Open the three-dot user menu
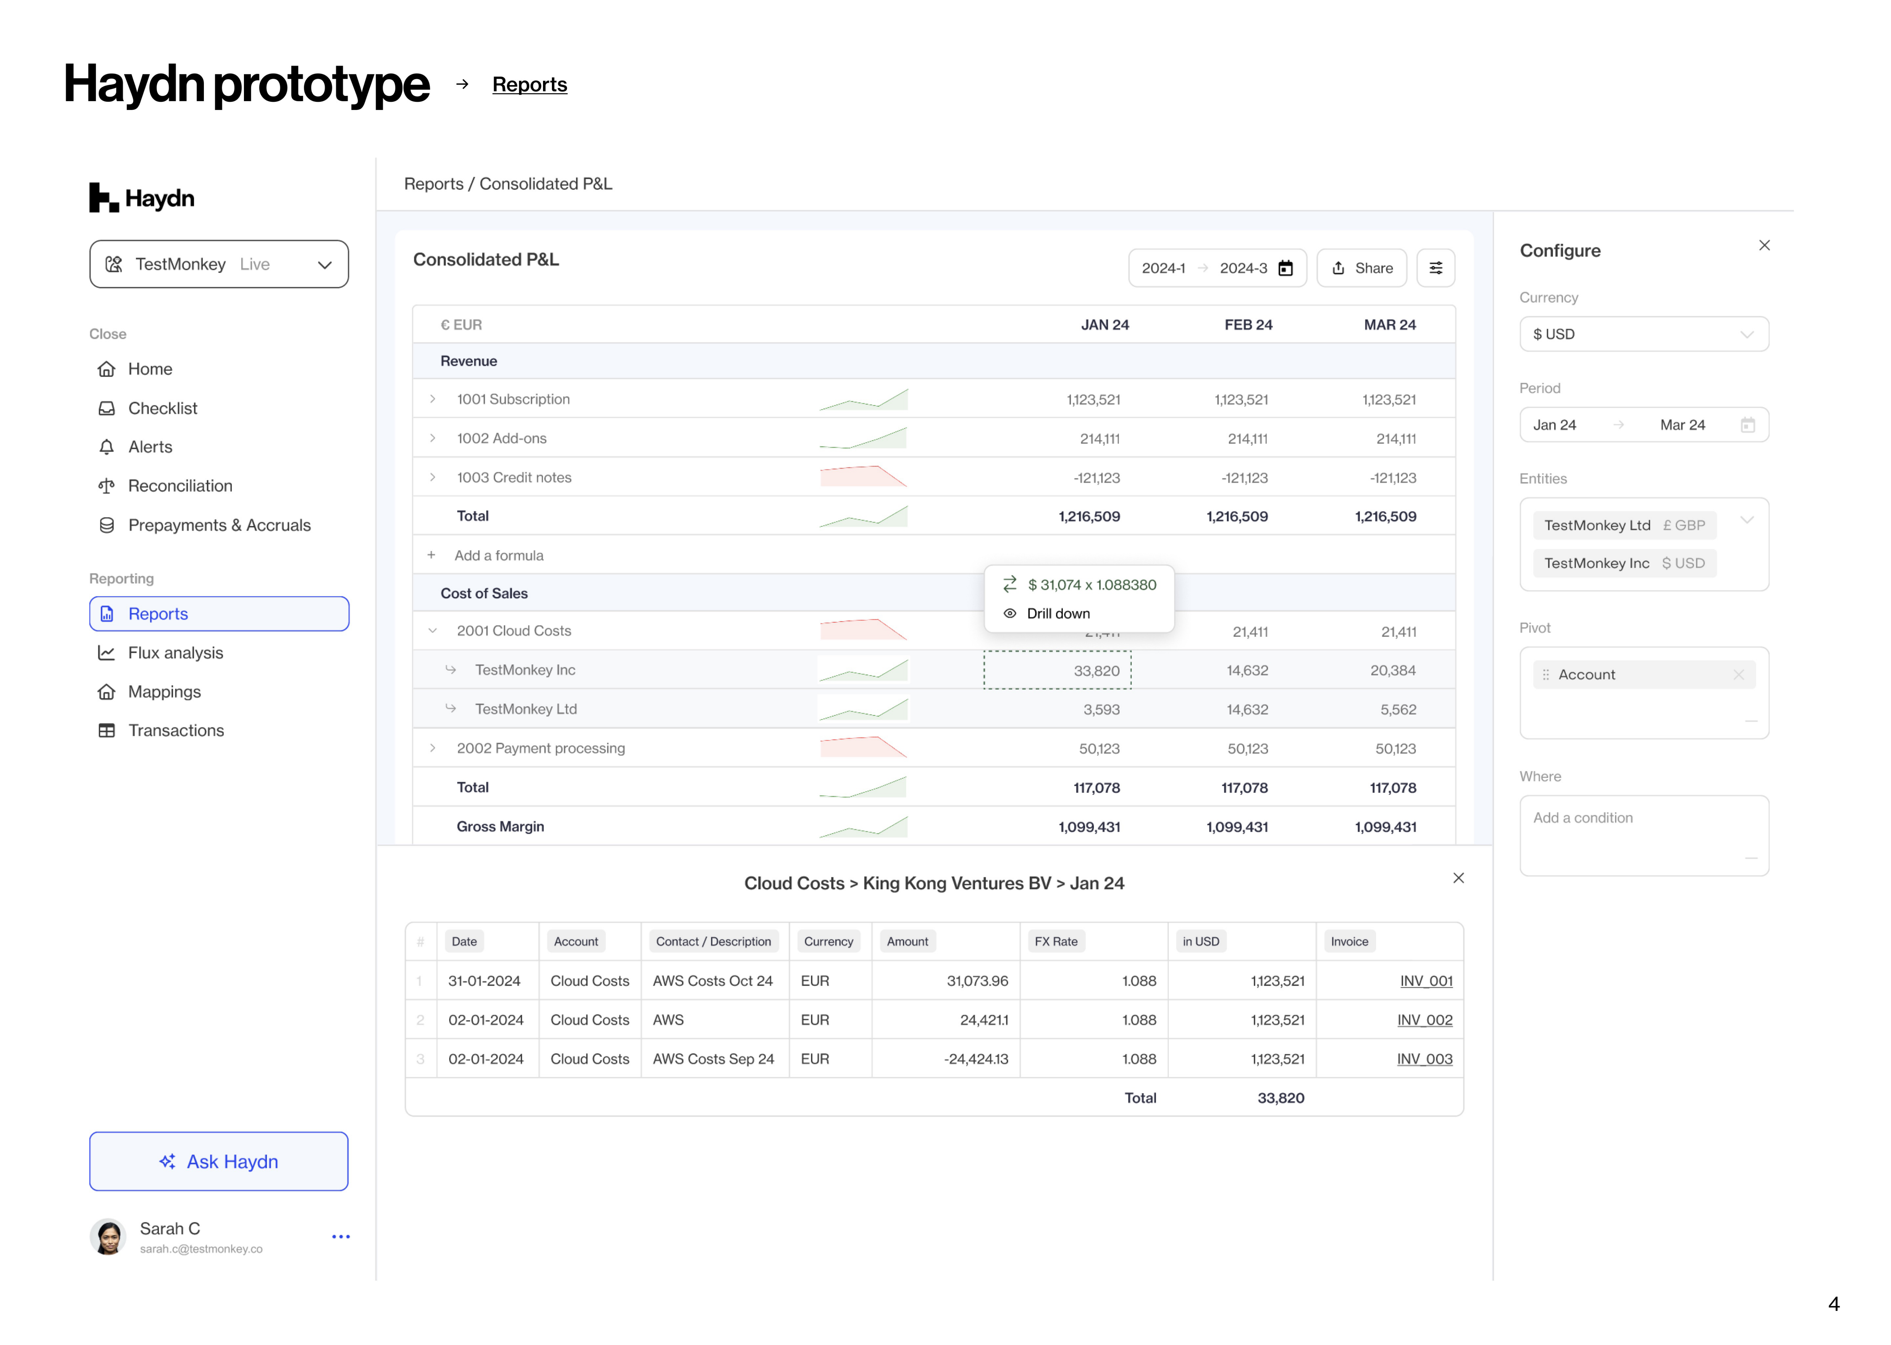Viewport: 1891px width, 1345px height. click(340, 1237)
